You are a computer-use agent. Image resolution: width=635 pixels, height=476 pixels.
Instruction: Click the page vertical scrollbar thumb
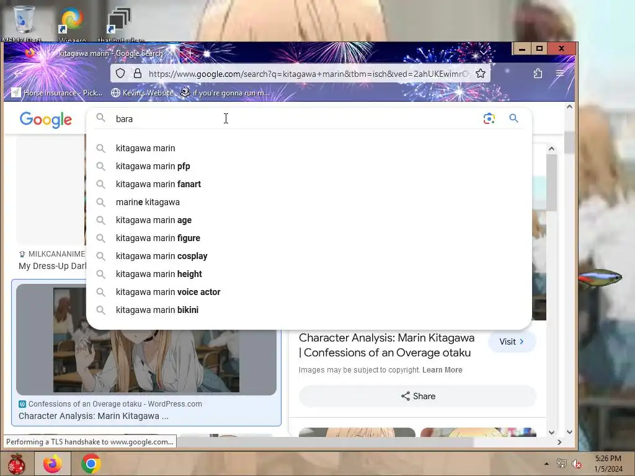(x=569, y=142)
